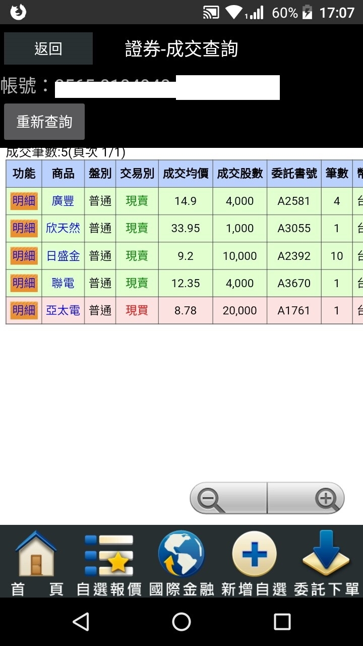
Task: Zoom in with the plus magnifier
Action: (306, 499)
